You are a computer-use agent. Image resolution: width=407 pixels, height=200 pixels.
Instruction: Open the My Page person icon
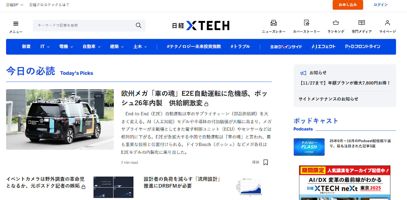pyautogui.click(x=387, y=23)
